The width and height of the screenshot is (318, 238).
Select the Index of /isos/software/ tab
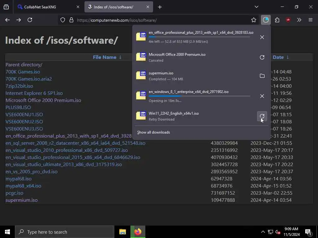[119, 7]
